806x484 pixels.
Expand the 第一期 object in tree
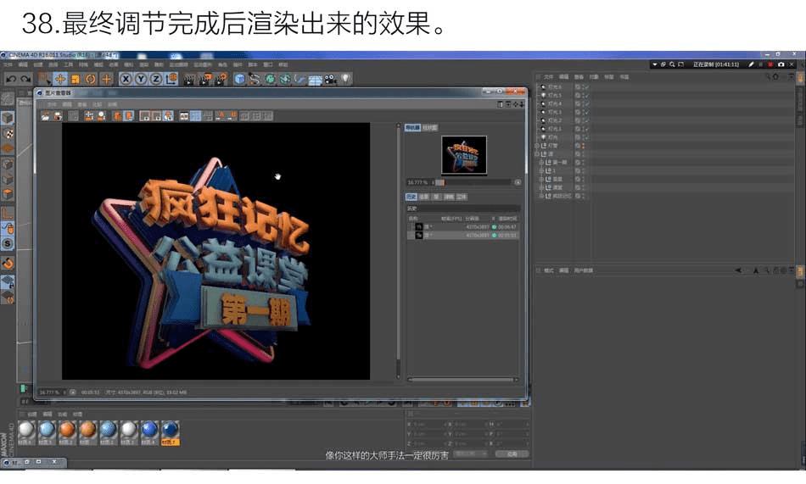pos(541,163)
